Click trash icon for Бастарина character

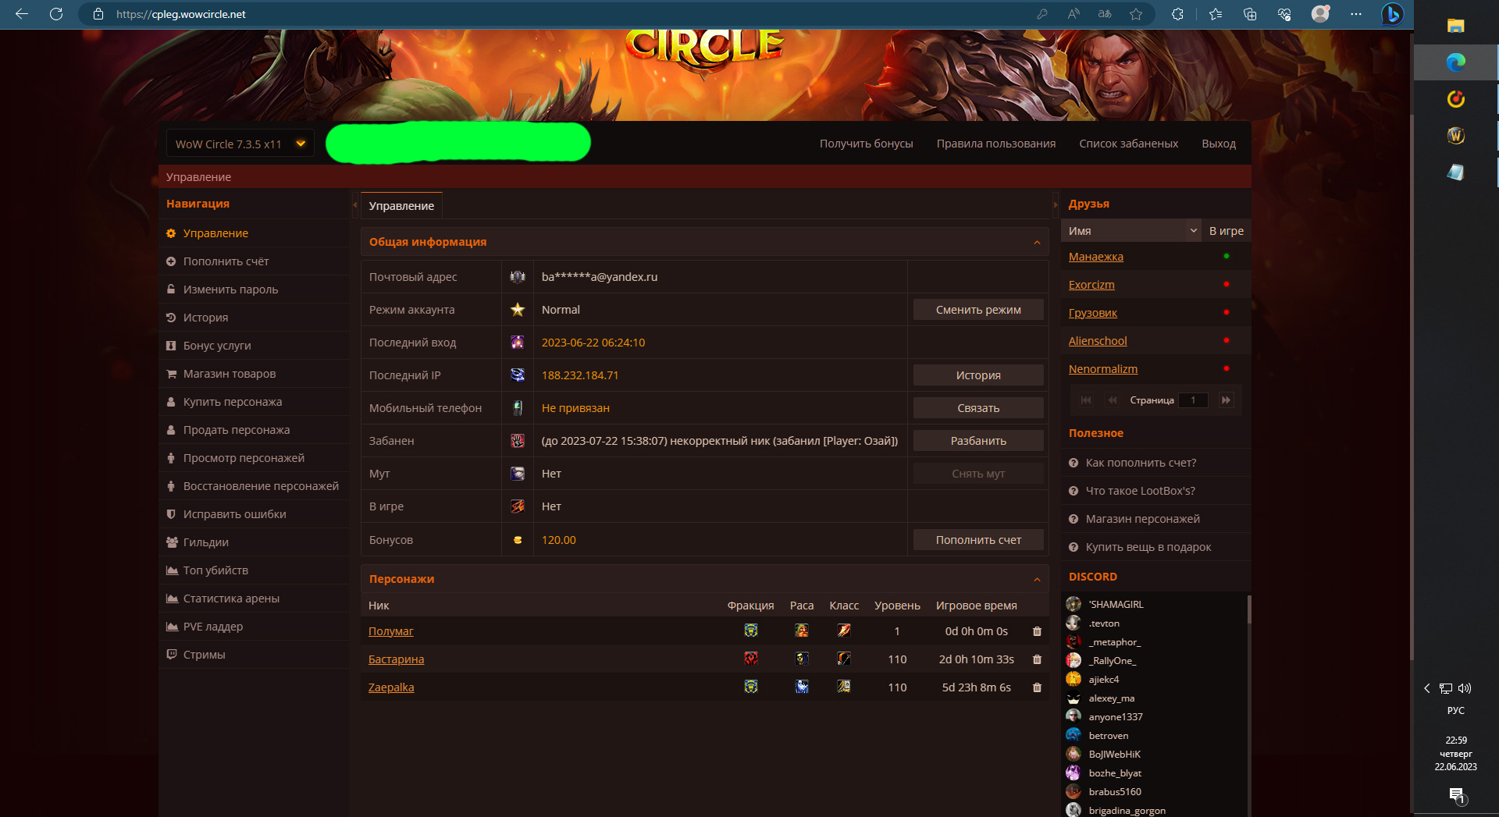click(x=1037, y=659)
